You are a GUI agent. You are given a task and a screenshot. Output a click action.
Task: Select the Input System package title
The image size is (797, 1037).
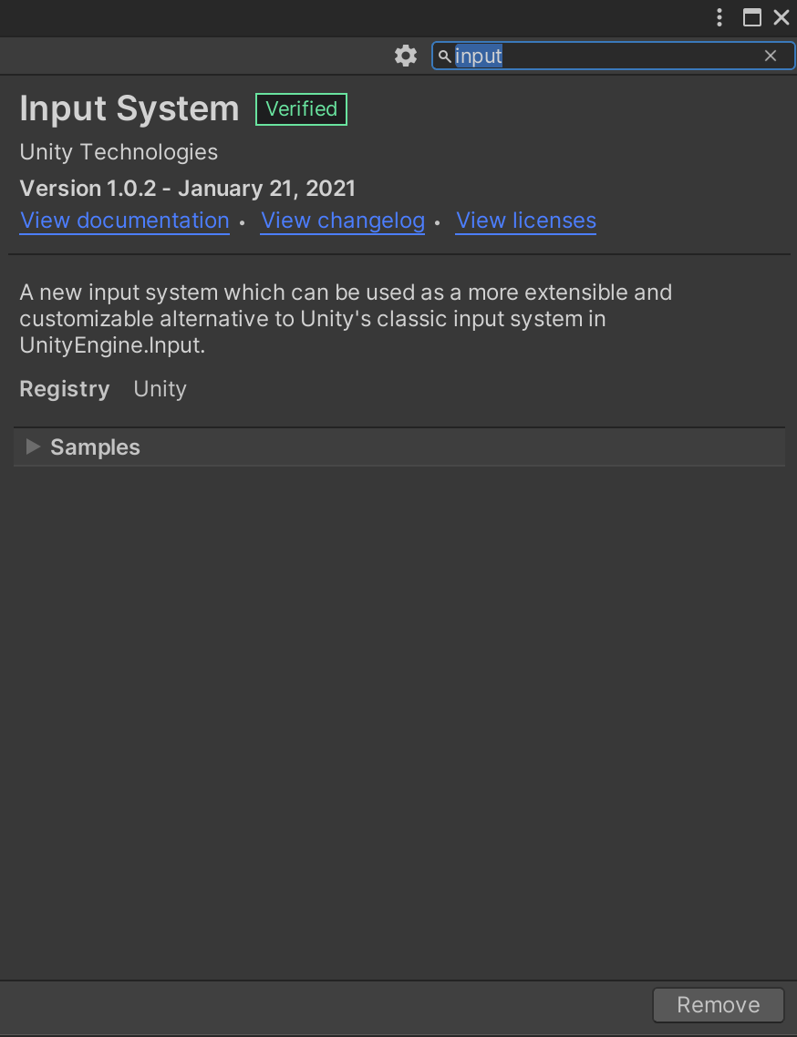tap(129, 109)
